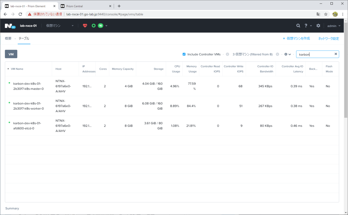Click the browser address bar URL
The height and width of the screenshot is (215, 348).
pyautogui.click(x=105, y=14)
